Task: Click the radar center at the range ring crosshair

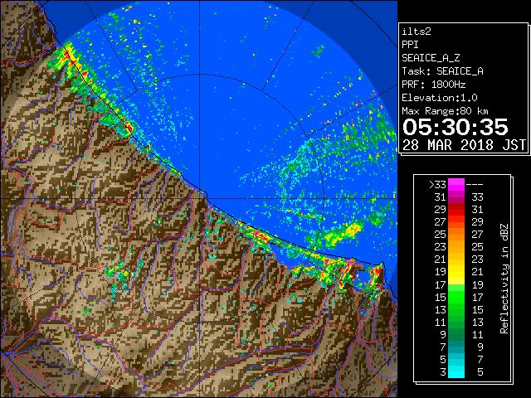Action: (x=200, y=198)
